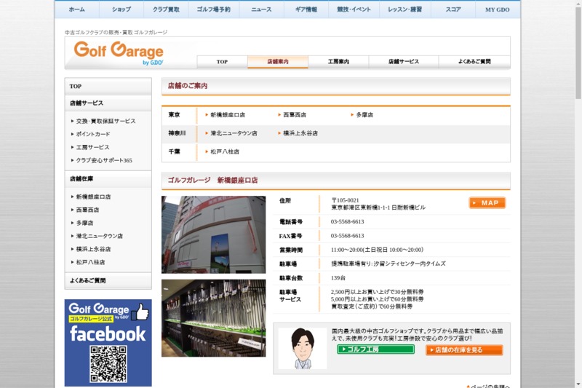The image size is (582, 388).
Task: Go to クラブ買取 in top navigation
Action: [166, 9]
